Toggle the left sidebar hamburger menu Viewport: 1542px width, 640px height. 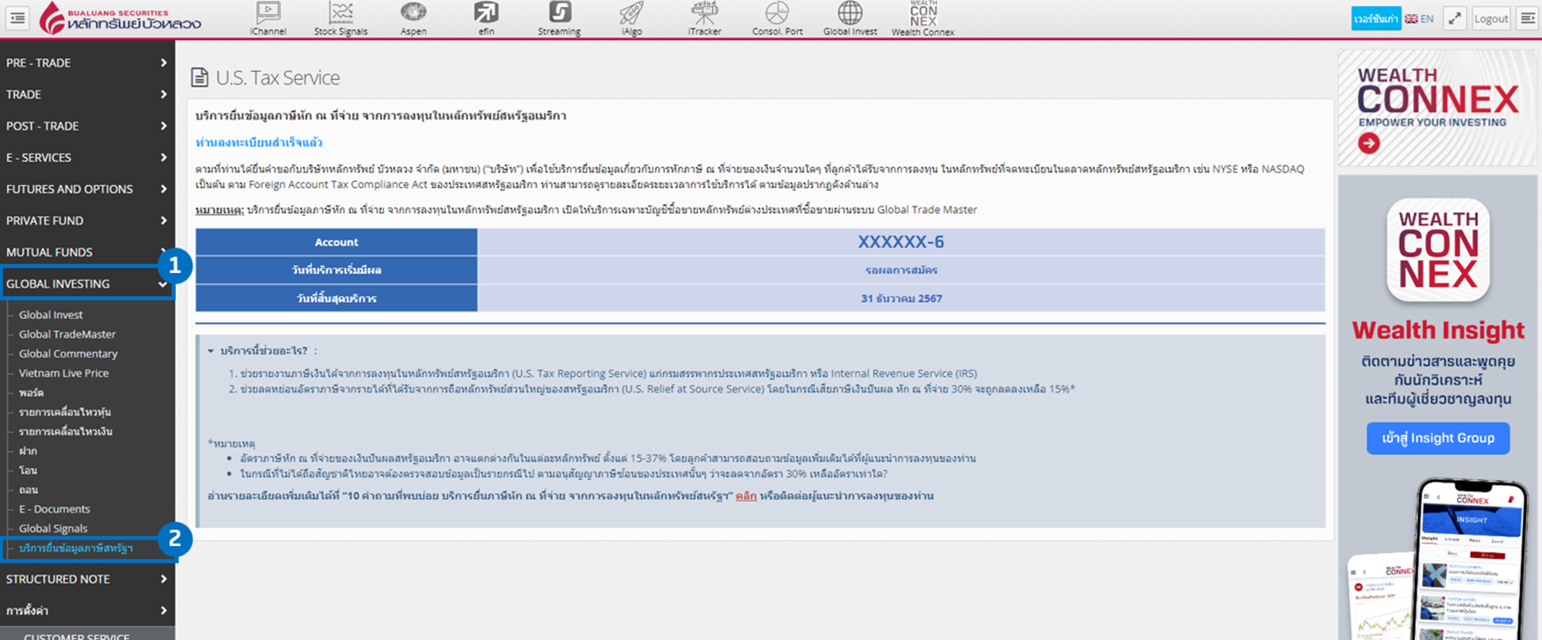coord(18,19)
